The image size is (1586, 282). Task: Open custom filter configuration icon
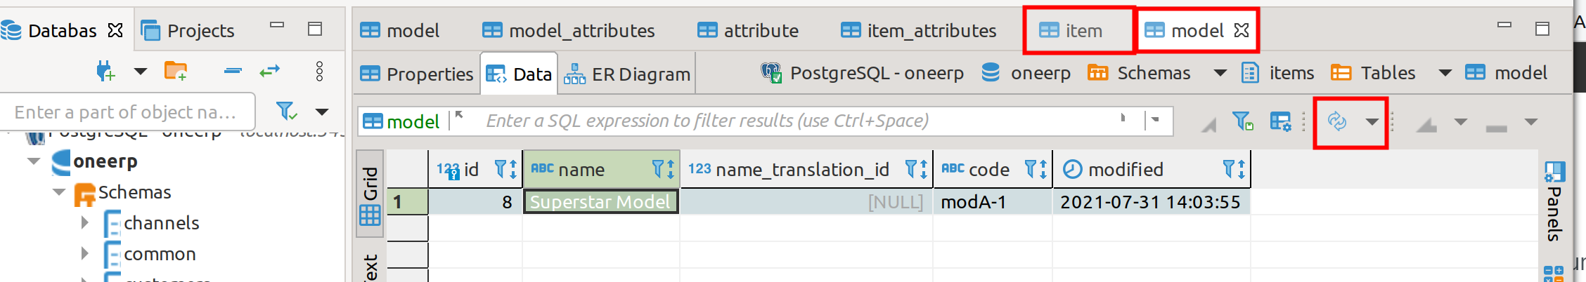click(x=1281, y=121)
